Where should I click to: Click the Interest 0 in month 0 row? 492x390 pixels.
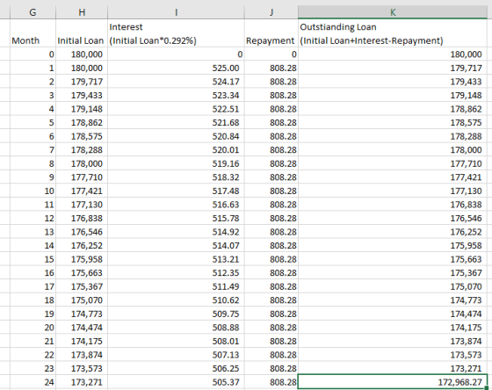tap(176, 54)
